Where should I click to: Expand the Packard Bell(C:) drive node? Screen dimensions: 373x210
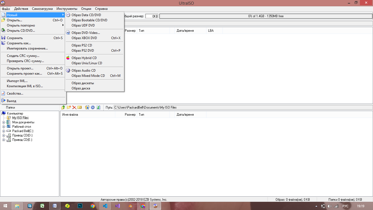(4, 131)
